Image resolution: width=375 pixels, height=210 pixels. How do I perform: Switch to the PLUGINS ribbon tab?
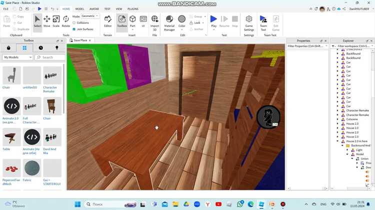(132, 9)
